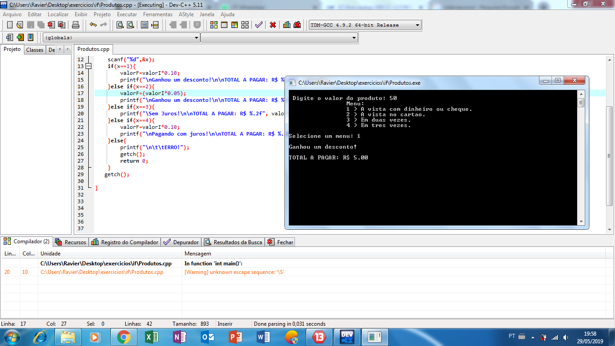Click the Rebuild All toolbar icon
This screenshot has height=346, width=615.
245,25
